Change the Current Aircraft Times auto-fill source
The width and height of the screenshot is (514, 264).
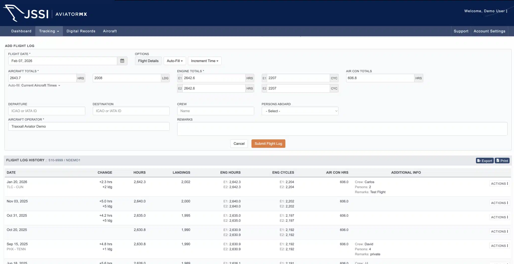[x=40, y=85]
